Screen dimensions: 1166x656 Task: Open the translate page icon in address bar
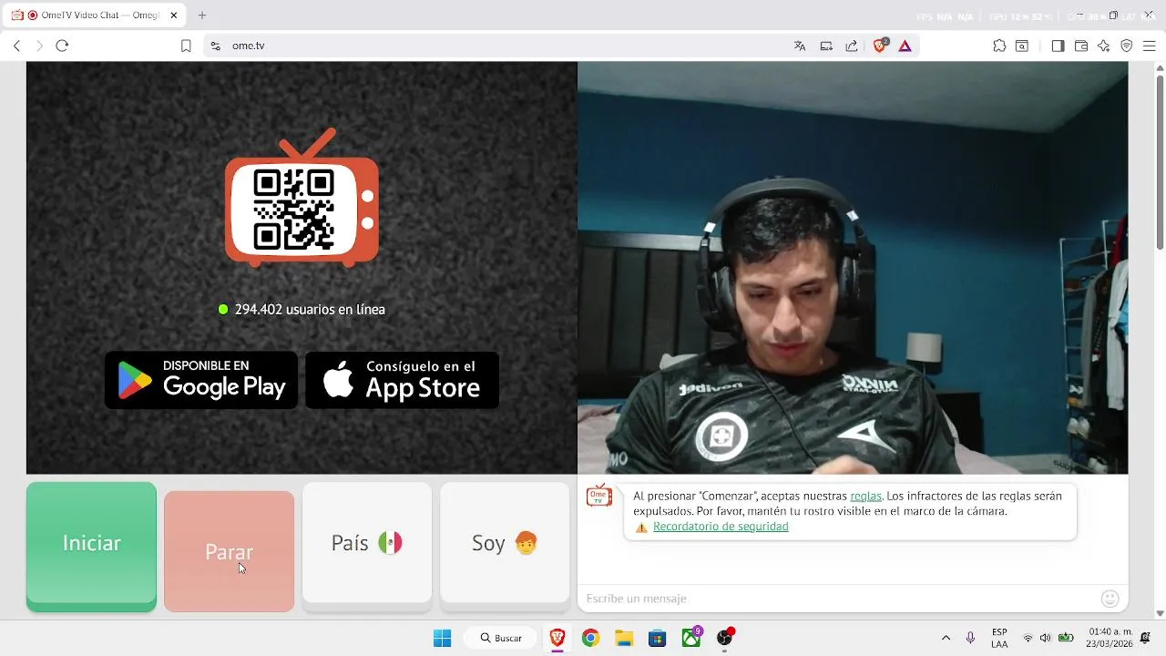[x=800, y=46]
